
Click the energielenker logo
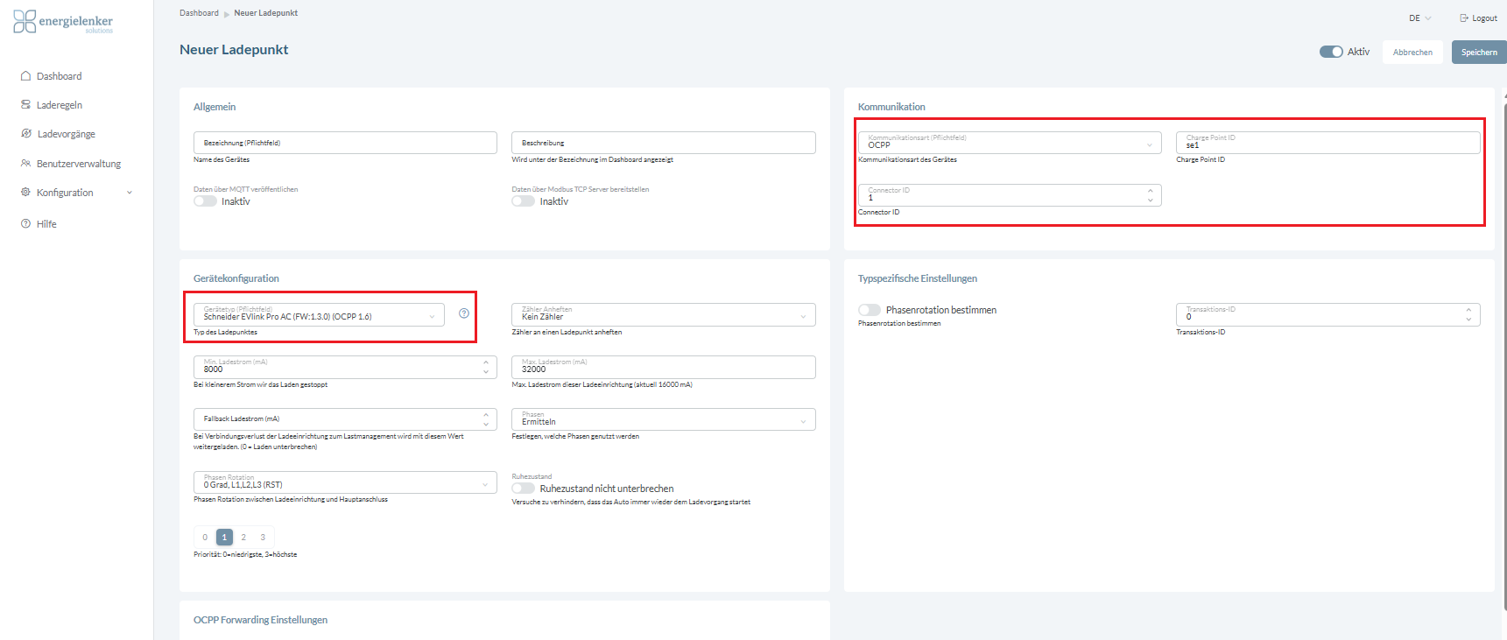click(63, 22)
